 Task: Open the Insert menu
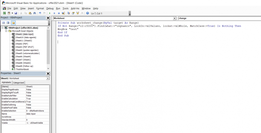pyautogui.click(x=31, y=9)
